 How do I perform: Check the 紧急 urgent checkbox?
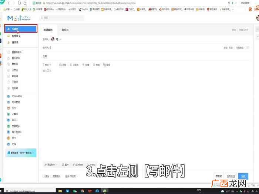point(44,176)
